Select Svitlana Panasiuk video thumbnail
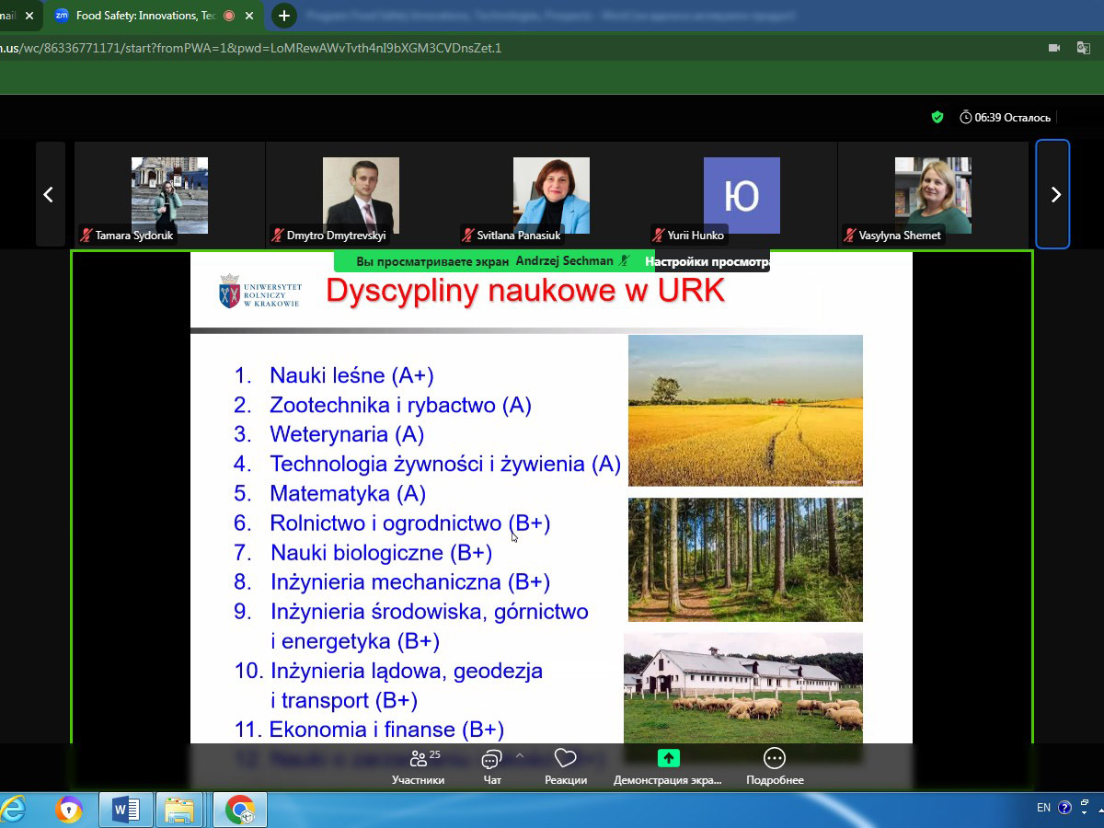This screenshot has height=828, width=1104. 551,195
